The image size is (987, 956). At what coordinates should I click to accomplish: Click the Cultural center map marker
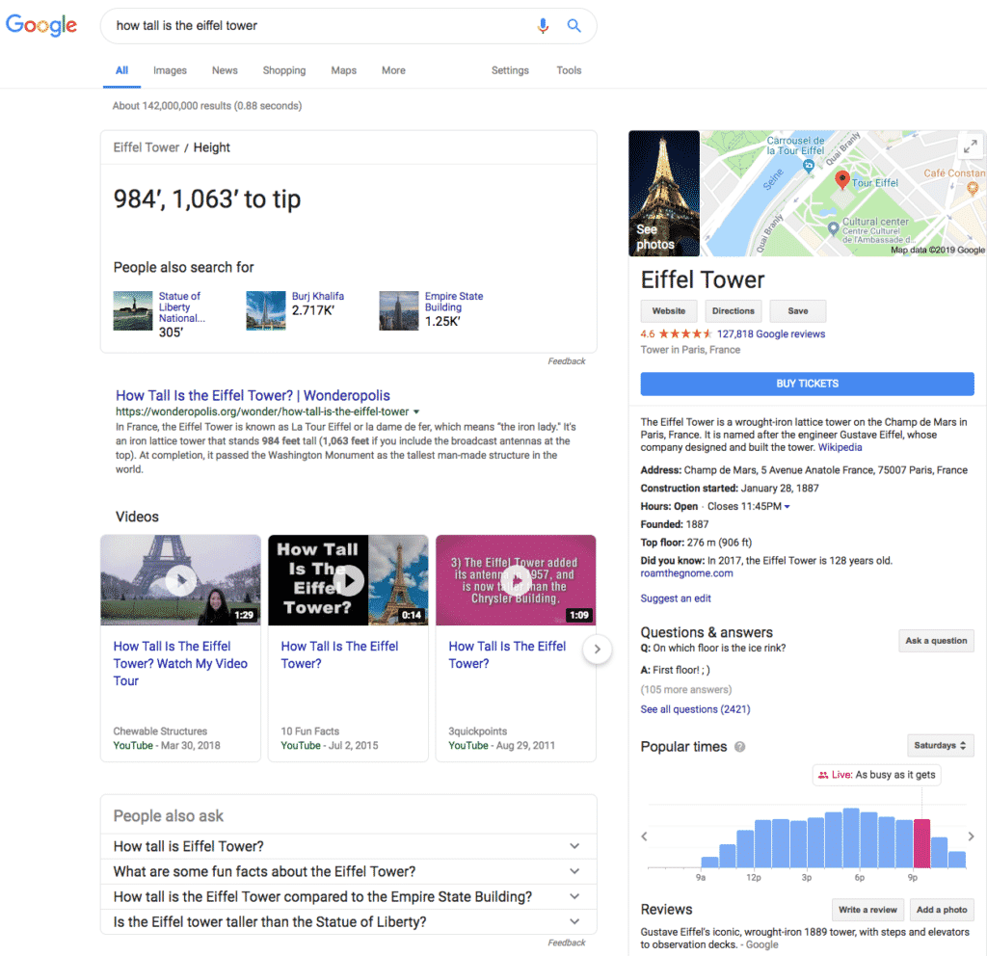point(833,227)
